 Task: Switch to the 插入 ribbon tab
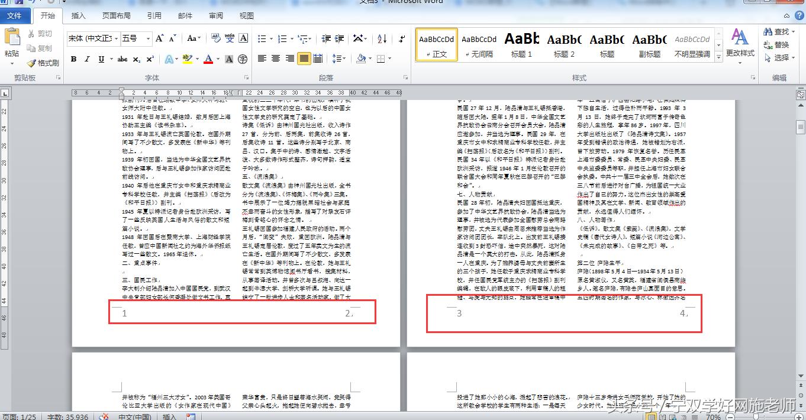coord(78,15)
